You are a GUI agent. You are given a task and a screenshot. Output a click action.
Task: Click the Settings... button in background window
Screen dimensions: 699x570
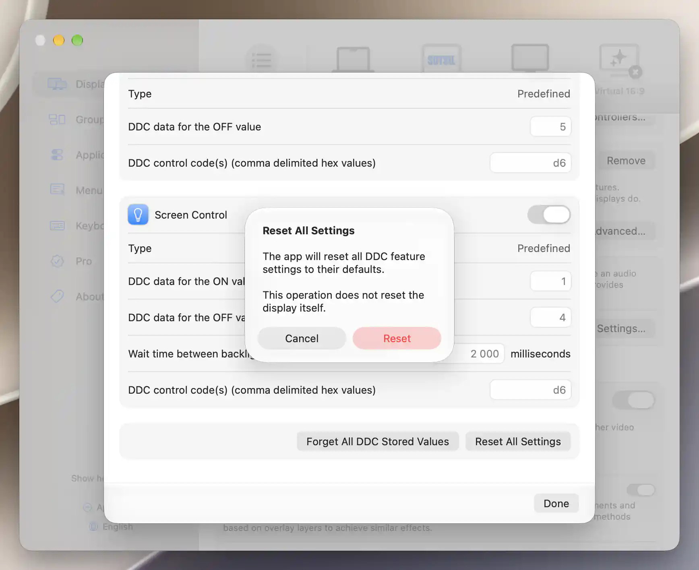[x=625, y=328]
